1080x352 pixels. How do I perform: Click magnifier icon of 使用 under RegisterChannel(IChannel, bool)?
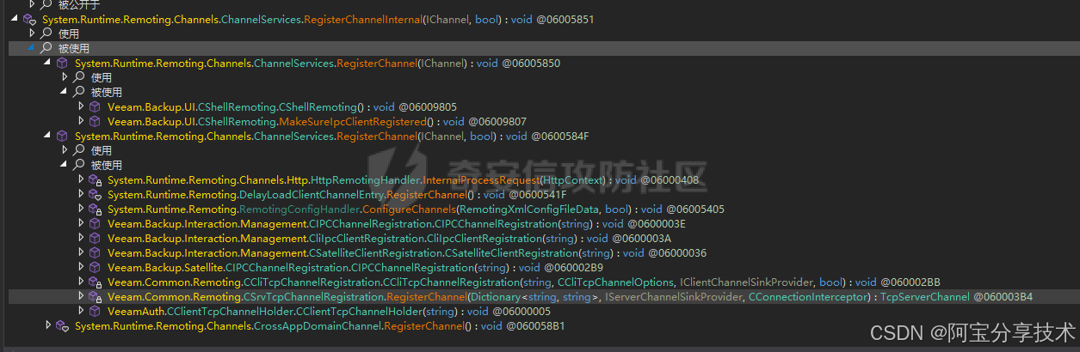tap(79, 150)
